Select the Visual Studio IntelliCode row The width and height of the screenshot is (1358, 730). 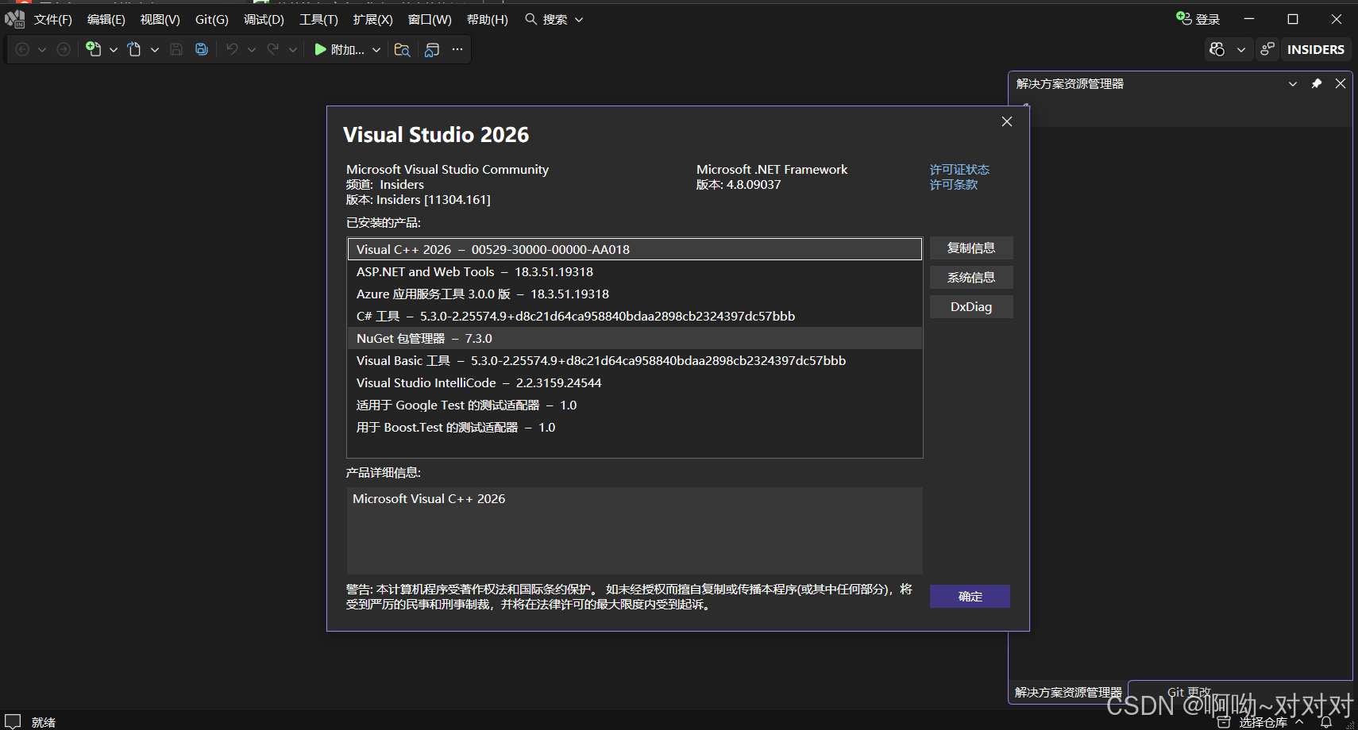[635, 382]
